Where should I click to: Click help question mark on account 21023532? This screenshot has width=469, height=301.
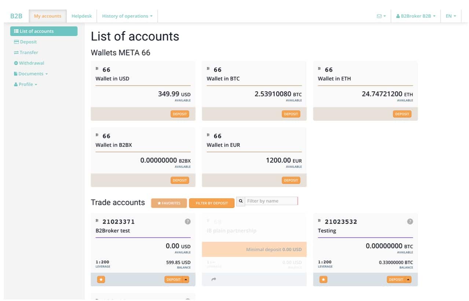[x=410, y=222]
